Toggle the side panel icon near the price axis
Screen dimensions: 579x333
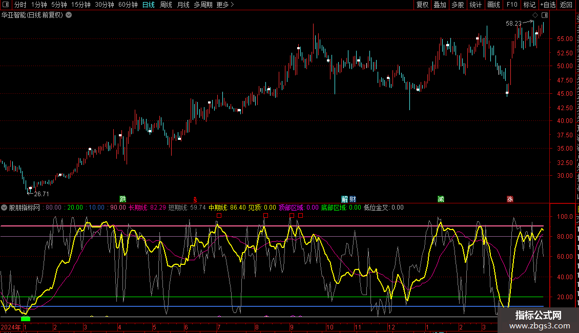point(544,15)
